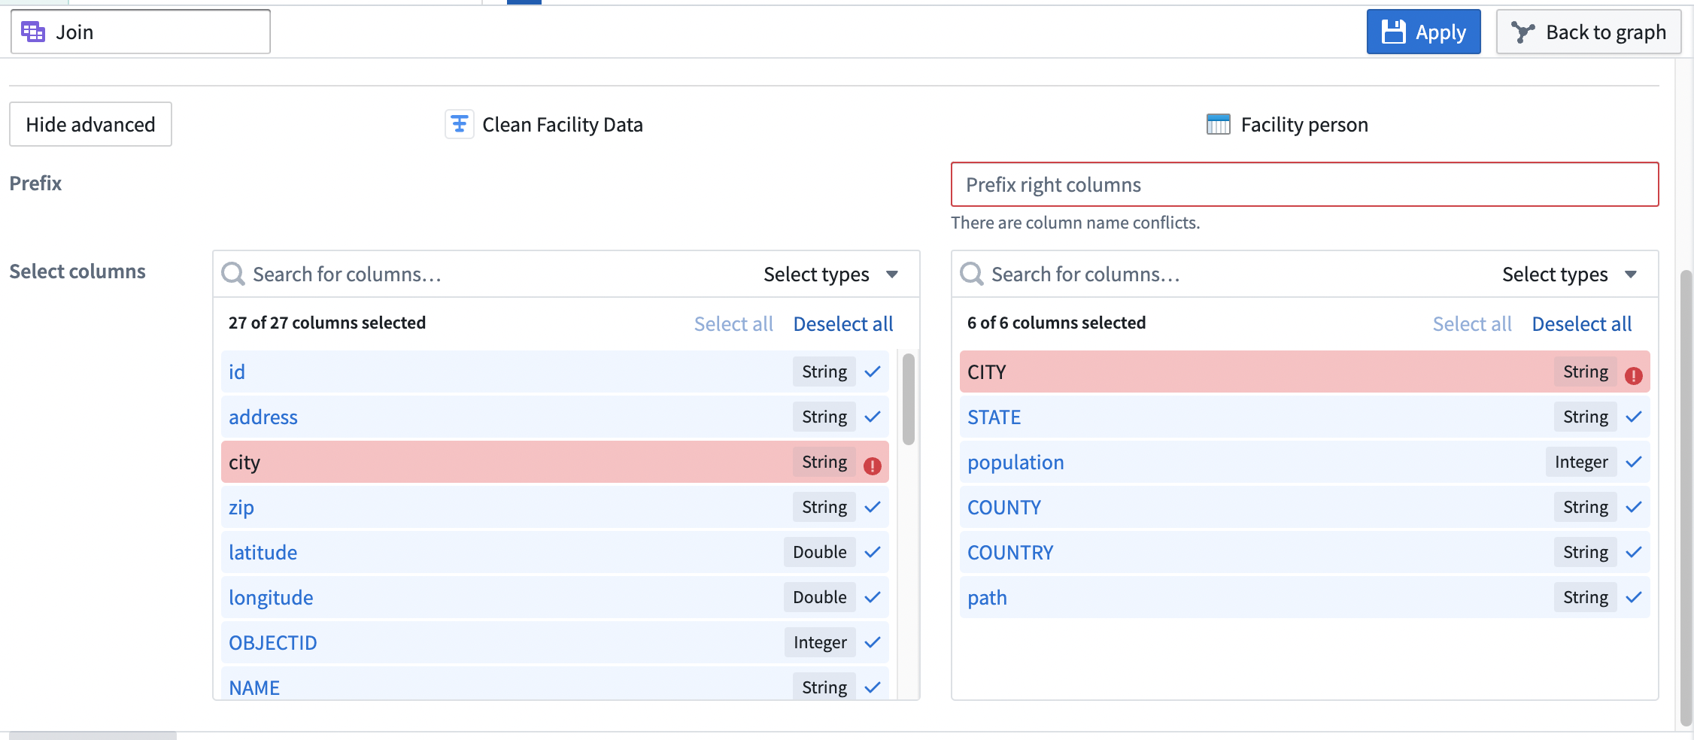The image size is (1694, 740).
Task: Deselect the longitude column checkmark
Action: [873, 597]
